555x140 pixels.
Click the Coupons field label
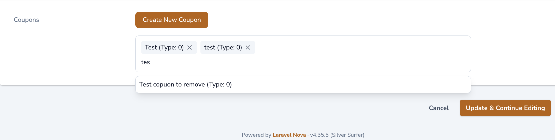coord(26,20)
